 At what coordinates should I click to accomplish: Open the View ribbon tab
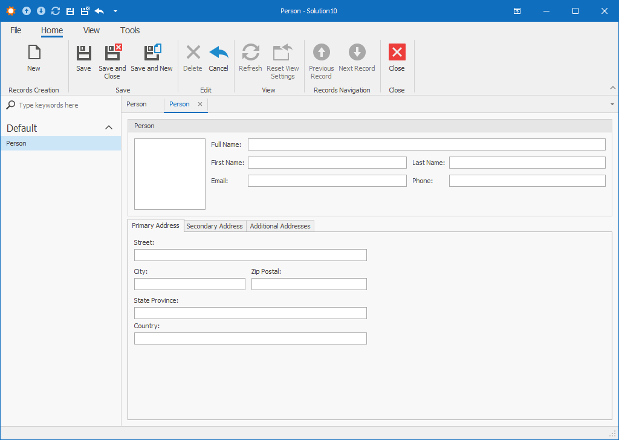click(x=92, y=30)
